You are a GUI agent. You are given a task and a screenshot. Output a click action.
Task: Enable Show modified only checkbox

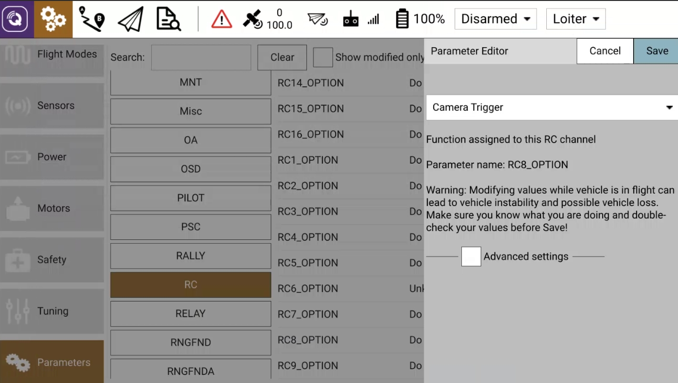click(323, 57)
